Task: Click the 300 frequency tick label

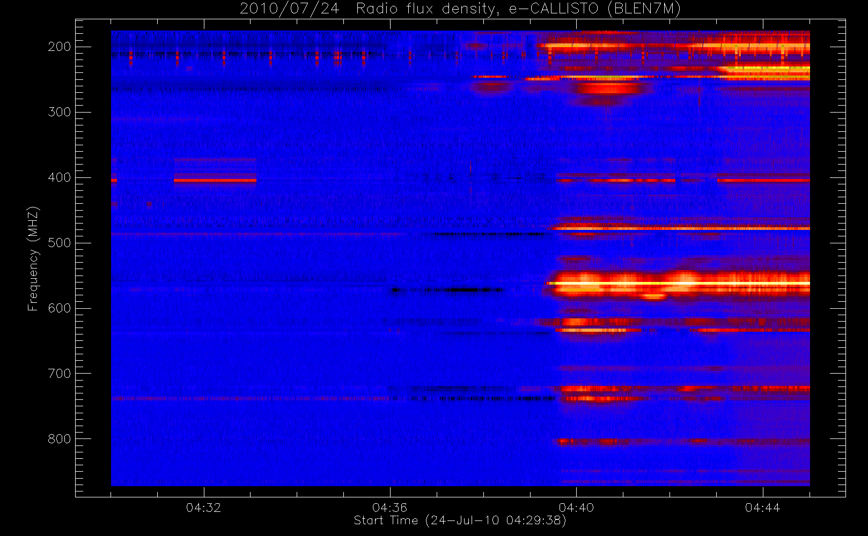Action: click(60, 112)
